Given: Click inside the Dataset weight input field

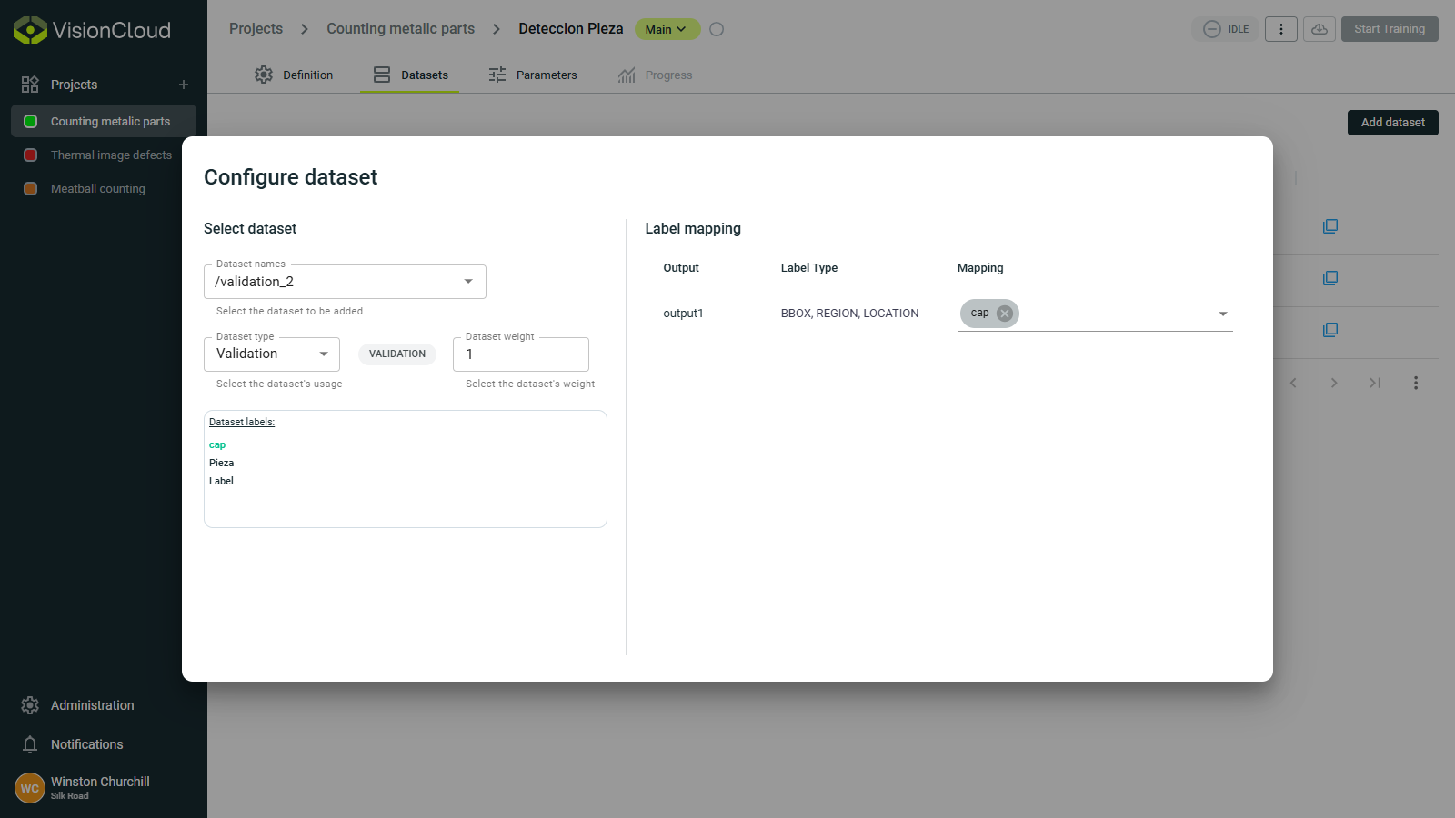Looking at the screenshot, I should coord(520,354).
